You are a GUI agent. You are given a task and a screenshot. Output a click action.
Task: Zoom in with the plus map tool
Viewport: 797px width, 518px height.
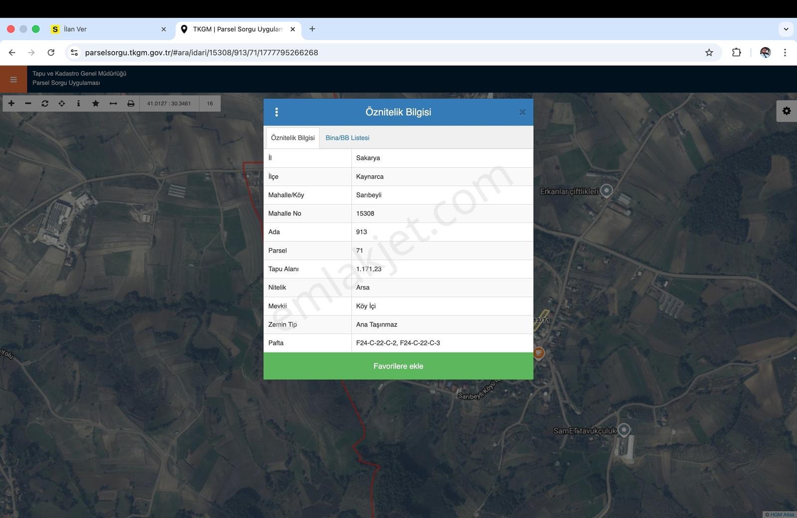pyautogui.click(x=11, y=104)
